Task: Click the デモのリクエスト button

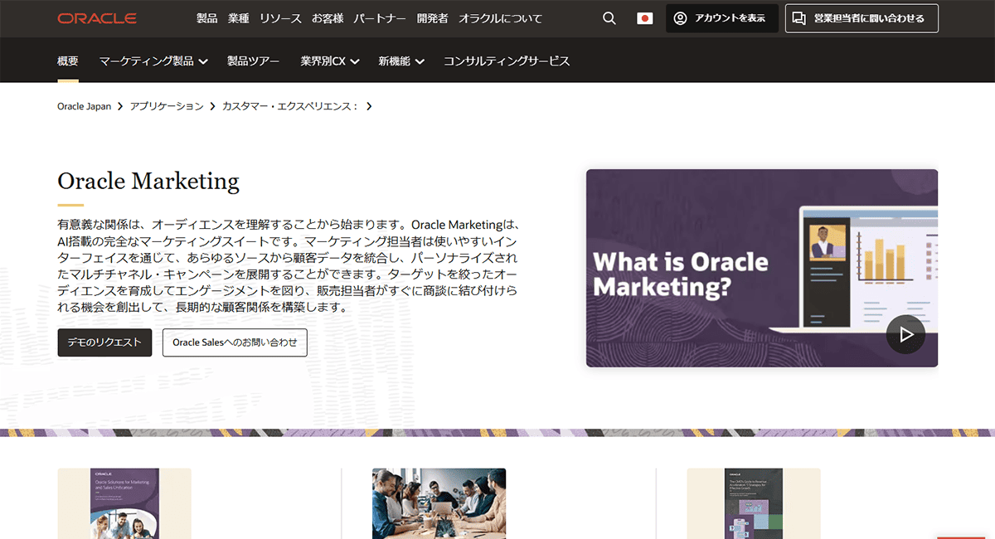Action: pyautogui.click(x=104, y=342)
